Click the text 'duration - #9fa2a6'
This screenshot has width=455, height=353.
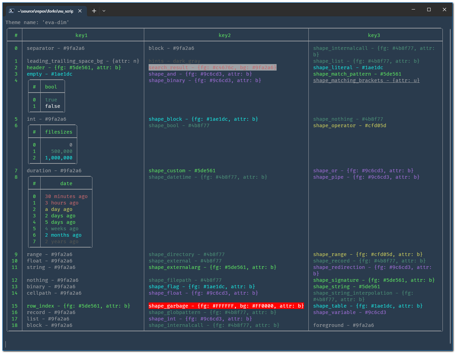pyautogui.click(x=54, y=171)
